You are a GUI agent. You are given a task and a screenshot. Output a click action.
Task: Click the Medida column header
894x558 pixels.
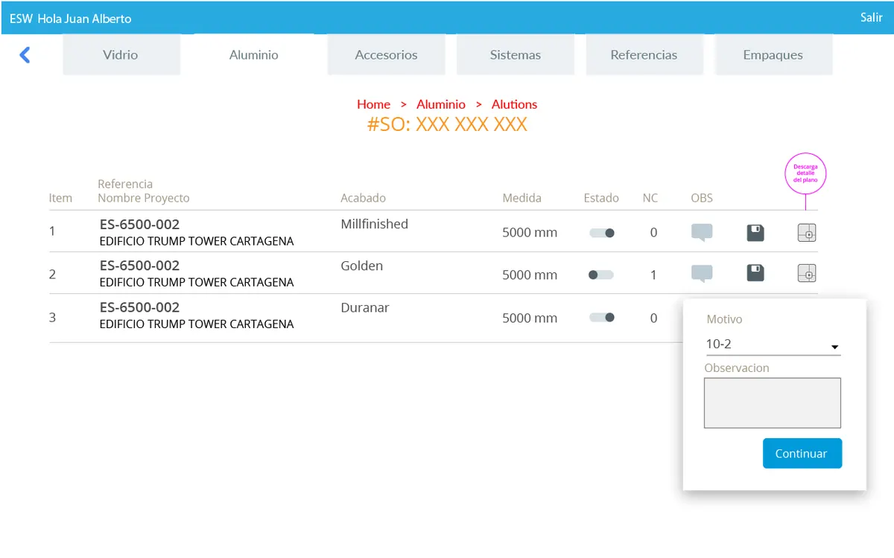tap(521, 198)
